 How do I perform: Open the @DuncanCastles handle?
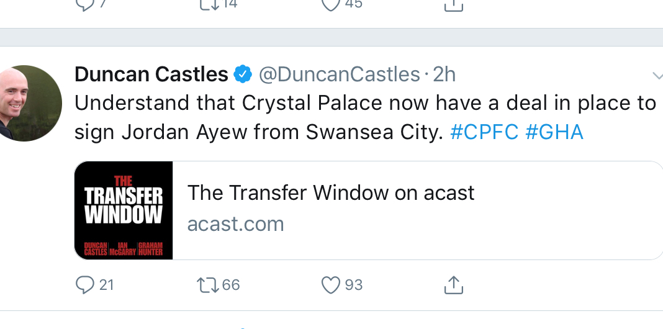pos(339,75)
